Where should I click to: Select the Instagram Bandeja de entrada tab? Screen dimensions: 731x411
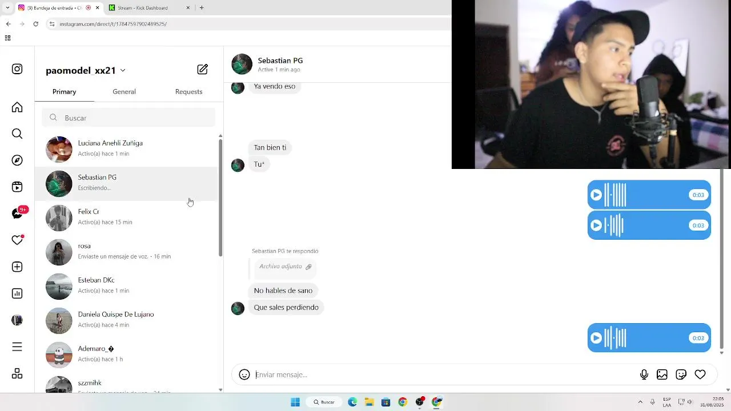58,8
